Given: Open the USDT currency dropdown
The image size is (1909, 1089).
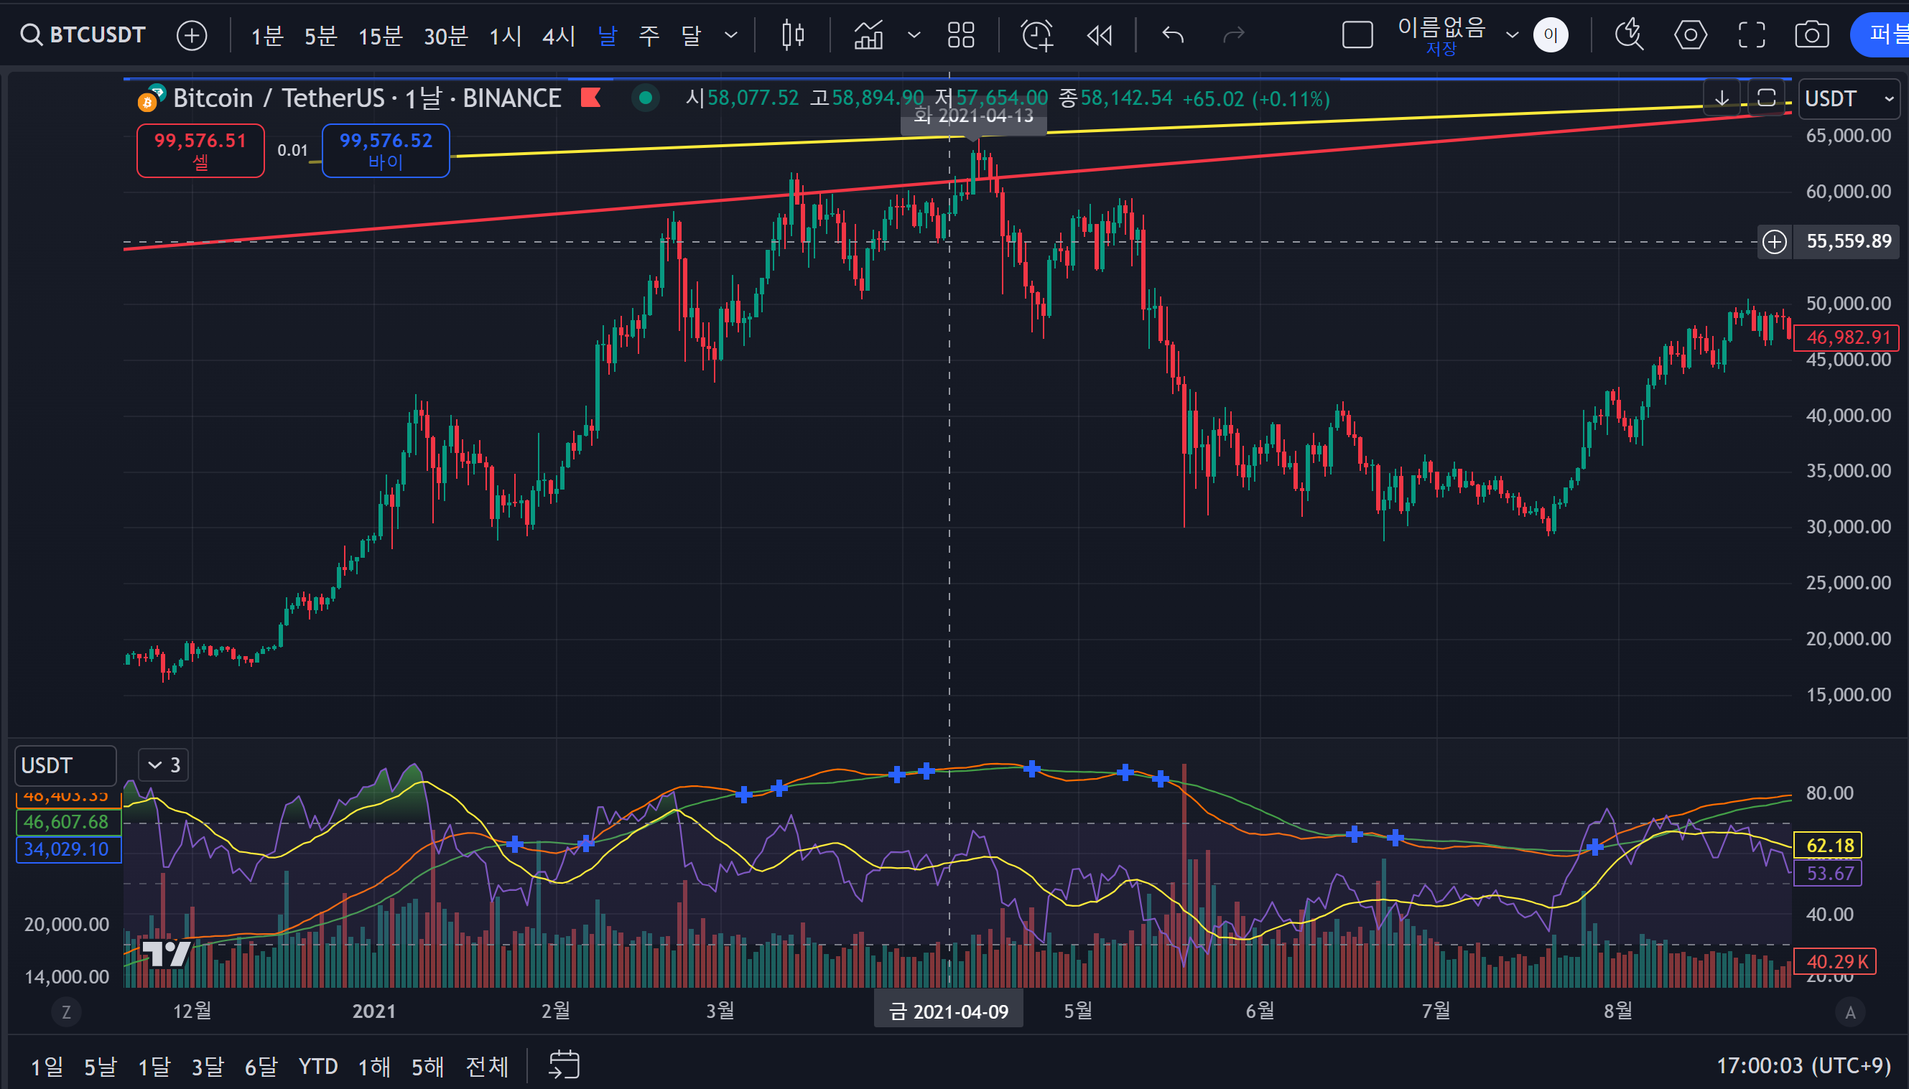Looking at the screenshot, I should coord(1849,98).
